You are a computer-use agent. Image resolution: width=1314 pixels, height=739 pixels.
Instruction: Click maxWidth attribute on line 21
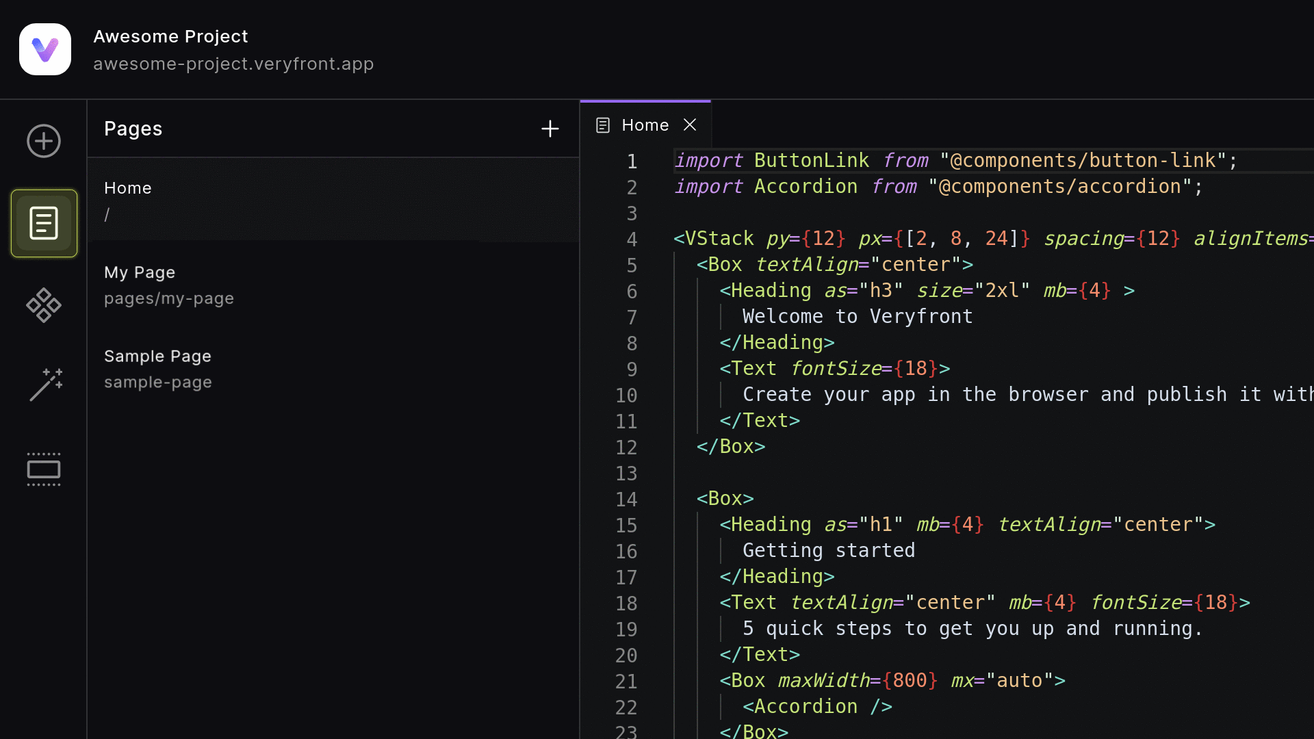[823, 680]
